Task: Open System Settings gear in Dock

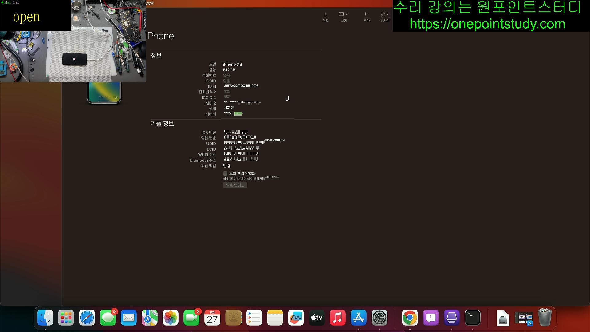Action: click(x=379, y=318)
